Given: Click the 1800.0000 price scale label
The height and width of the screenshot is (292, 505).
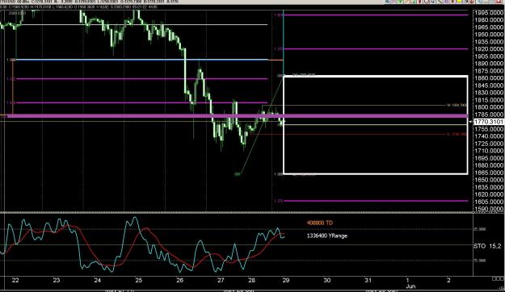Looking at the screenshot, I should [489, 107].
